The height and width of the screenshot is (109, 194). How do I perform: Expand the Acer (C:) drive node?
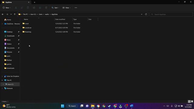tap(3, 84)
